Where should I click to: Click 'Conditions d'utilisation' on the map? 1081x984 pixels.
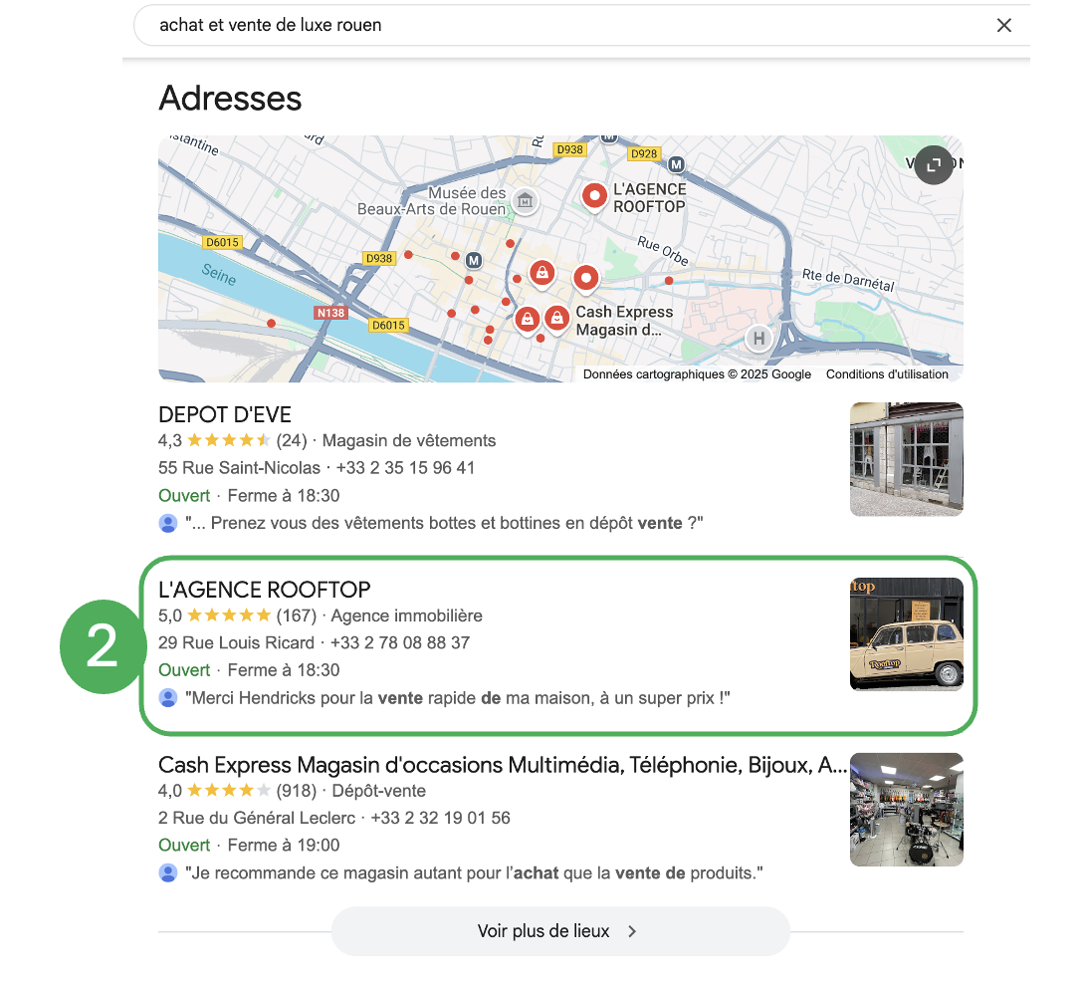coord(887,374)
